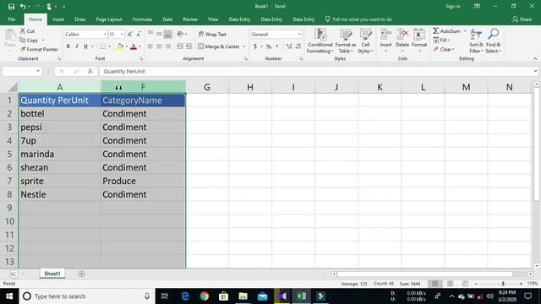Viewport: 541px width, 304px height.
Task: Open Conditional Formatting menu
Action: click(x=320, y=41)
